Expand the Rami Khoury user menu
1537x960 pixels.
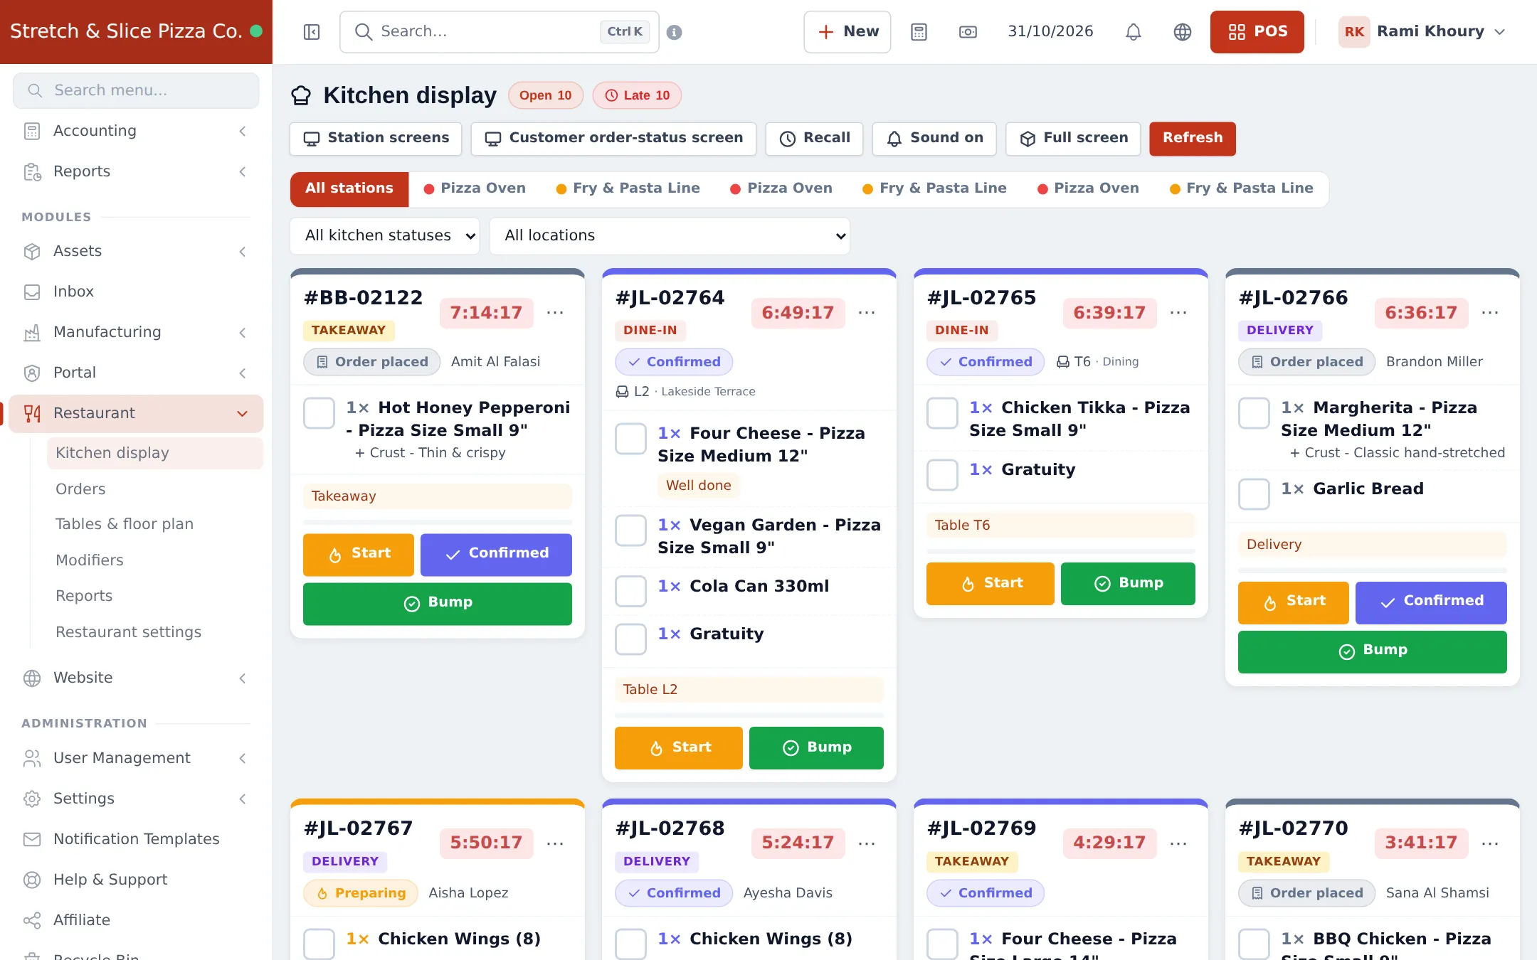tap(1423, 32)
